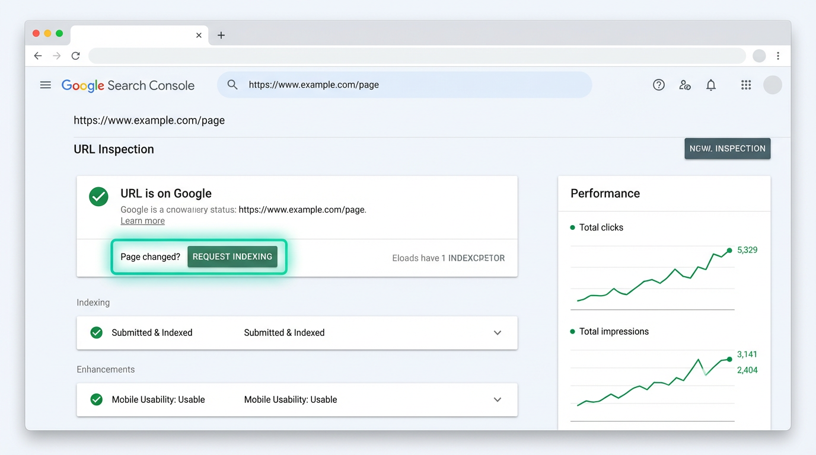The width and height of the screenshot is (816, 455).
Task: Open the Learn more link
Action: click(x=142, y=220)
